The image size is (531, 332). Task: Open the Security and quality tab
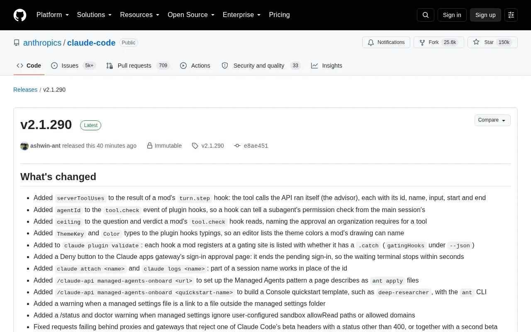coord(261,66)
